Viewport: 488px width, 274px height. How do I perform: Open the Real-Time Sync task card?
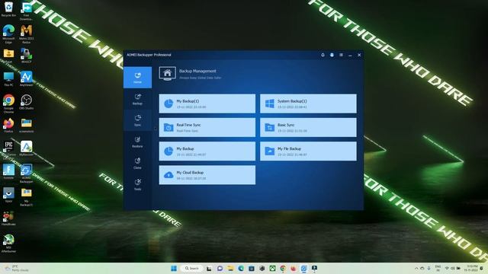tap(207, 127)
